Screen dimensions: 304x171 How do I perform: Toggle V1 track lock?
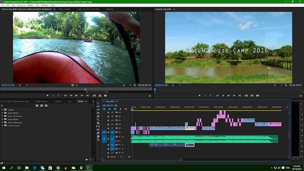click(108, 132)
